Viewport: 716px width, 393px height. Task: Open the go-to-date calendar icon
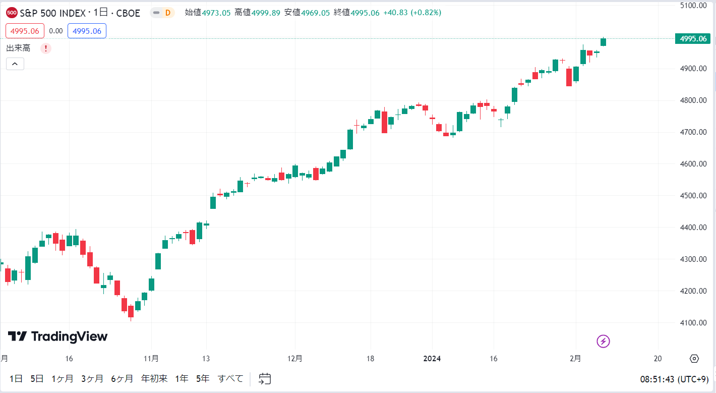[265, 378]
